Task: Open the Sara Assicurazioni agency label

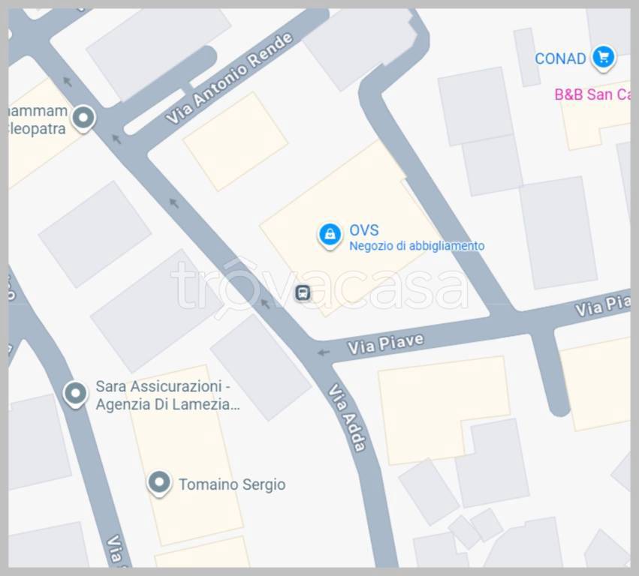Action: tap(167, 395)
